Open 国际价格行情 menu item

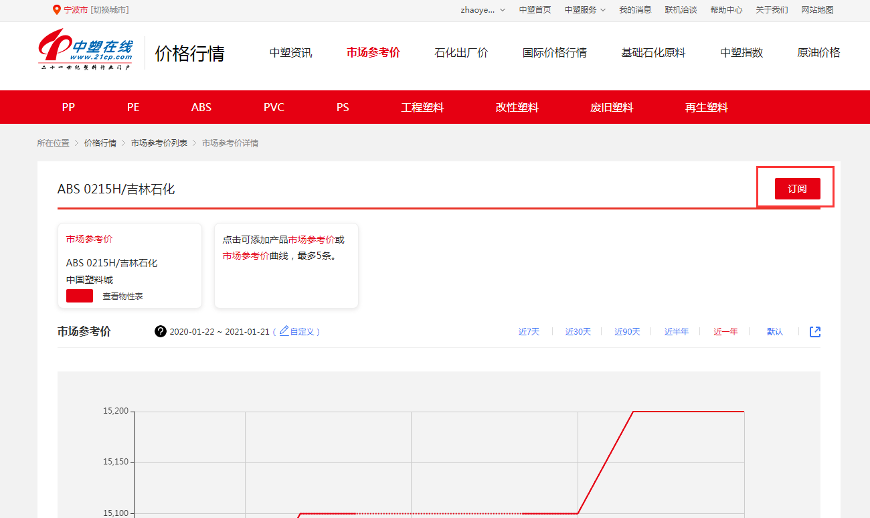point(555,52)
